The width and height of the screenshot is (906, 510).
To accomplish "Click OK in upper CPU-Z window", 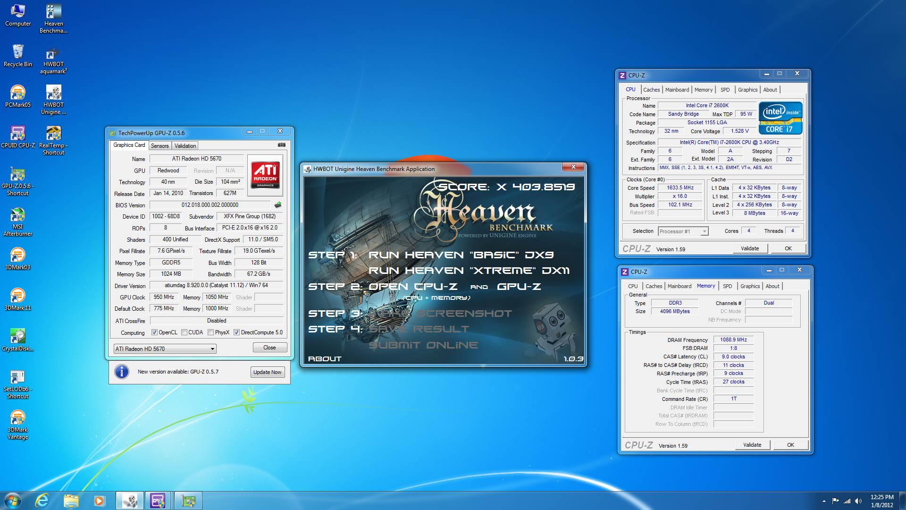I will click(788, 248).
